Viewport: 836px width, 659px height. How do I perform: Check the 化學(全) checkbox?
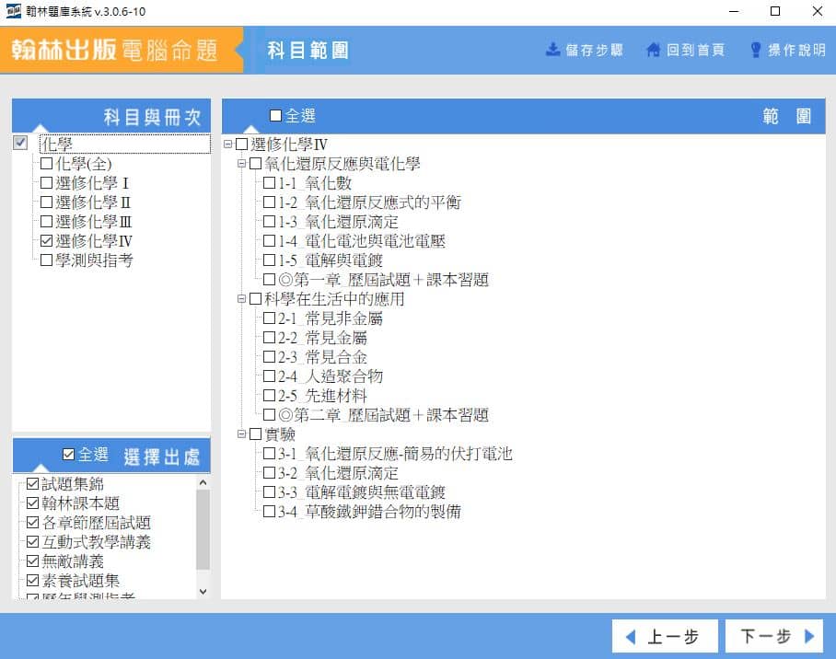point(46,163)
